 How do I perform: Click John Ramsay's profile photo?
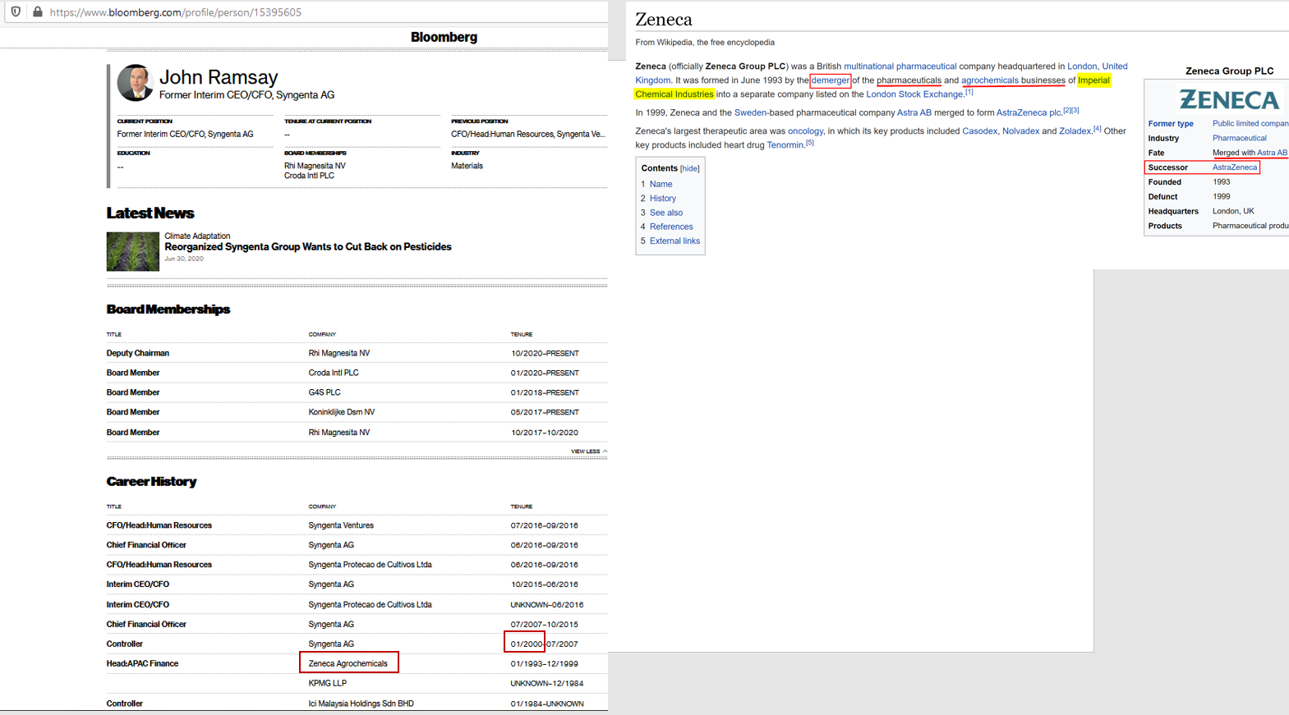point(135,82)
